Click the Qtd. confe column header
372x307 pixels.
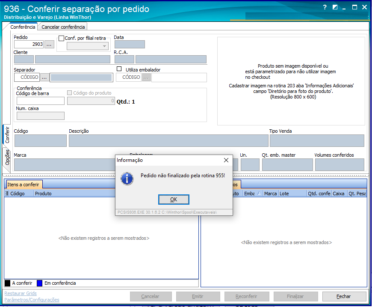[319, 194]
